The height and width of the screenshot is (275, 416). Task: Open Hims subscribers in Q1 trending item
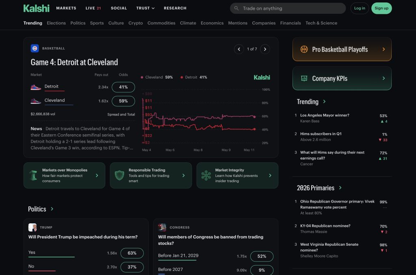click(x=342, y=137)
